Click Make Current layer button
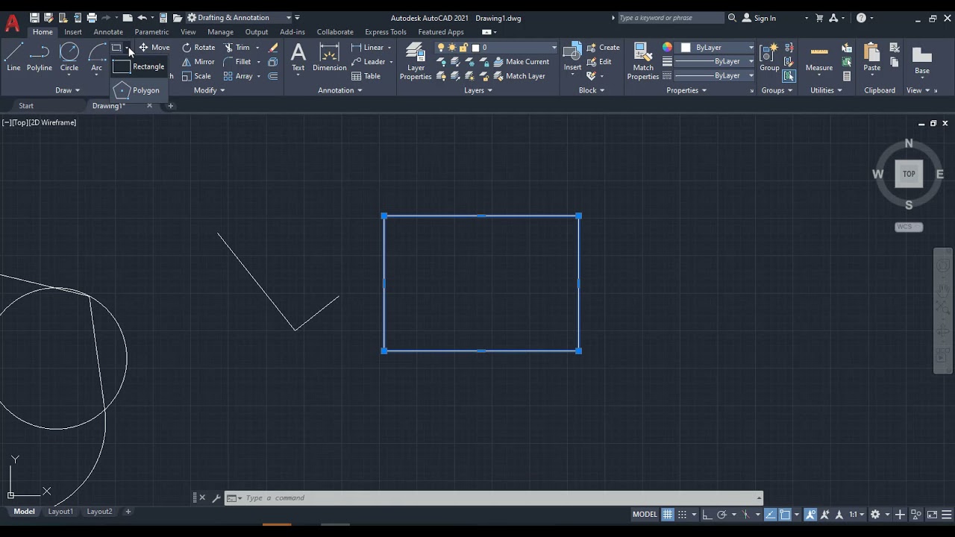955x537 pixels. (521, 62)
